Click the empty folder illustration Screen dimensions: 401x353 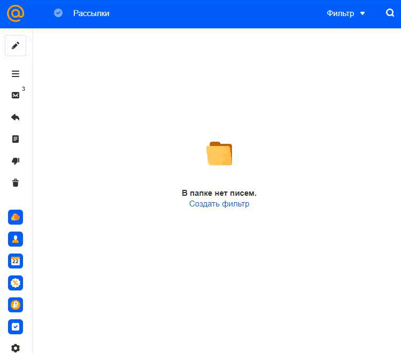219,153
